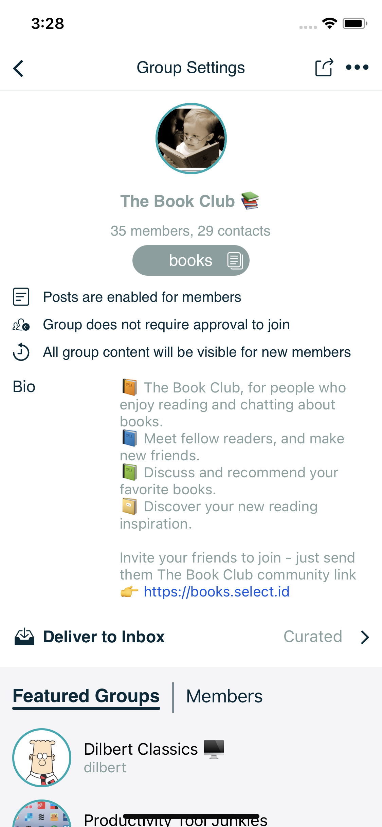Screen dimensions: 382x827
Task: Tap the content history clock icon
Action: (x=21, y=352)
